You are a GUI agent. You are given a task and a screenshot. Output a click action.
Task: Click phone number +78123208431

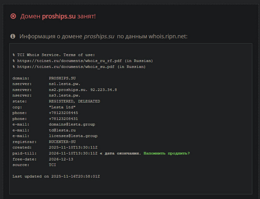[x=63, y=119]
